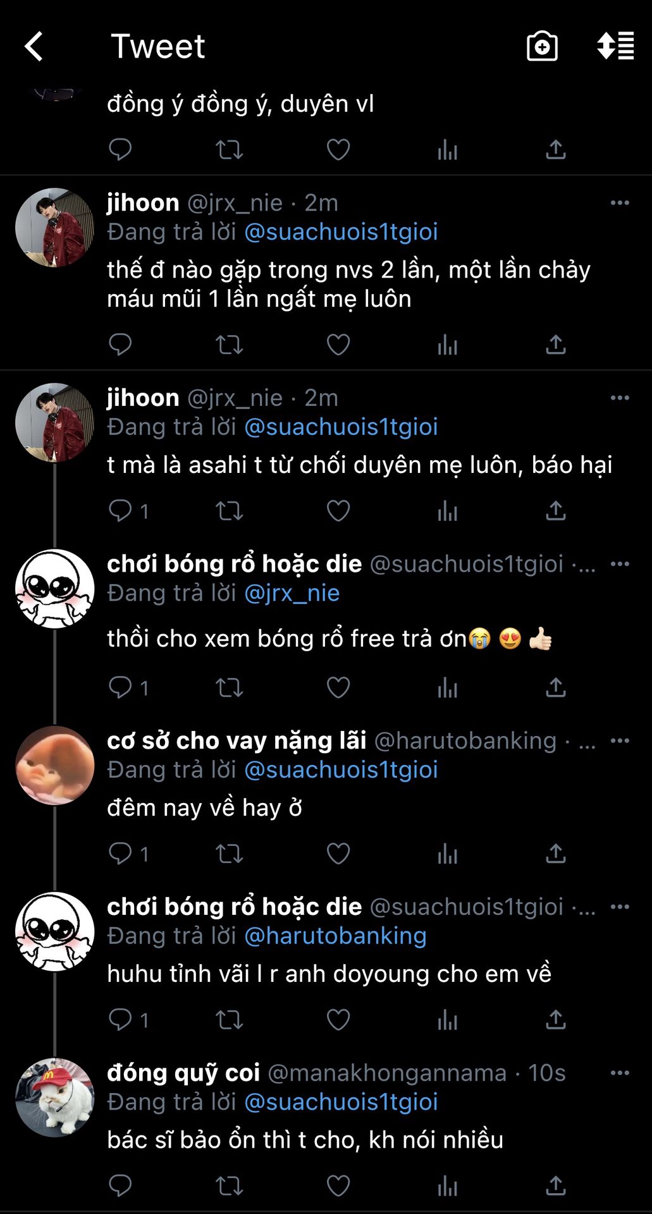This screenshot has height=1214, width=652.
Task: Open 'cơ sở cho vay nặng lãi' profile name
Action: pyautogui.click(x=237, y=740)
